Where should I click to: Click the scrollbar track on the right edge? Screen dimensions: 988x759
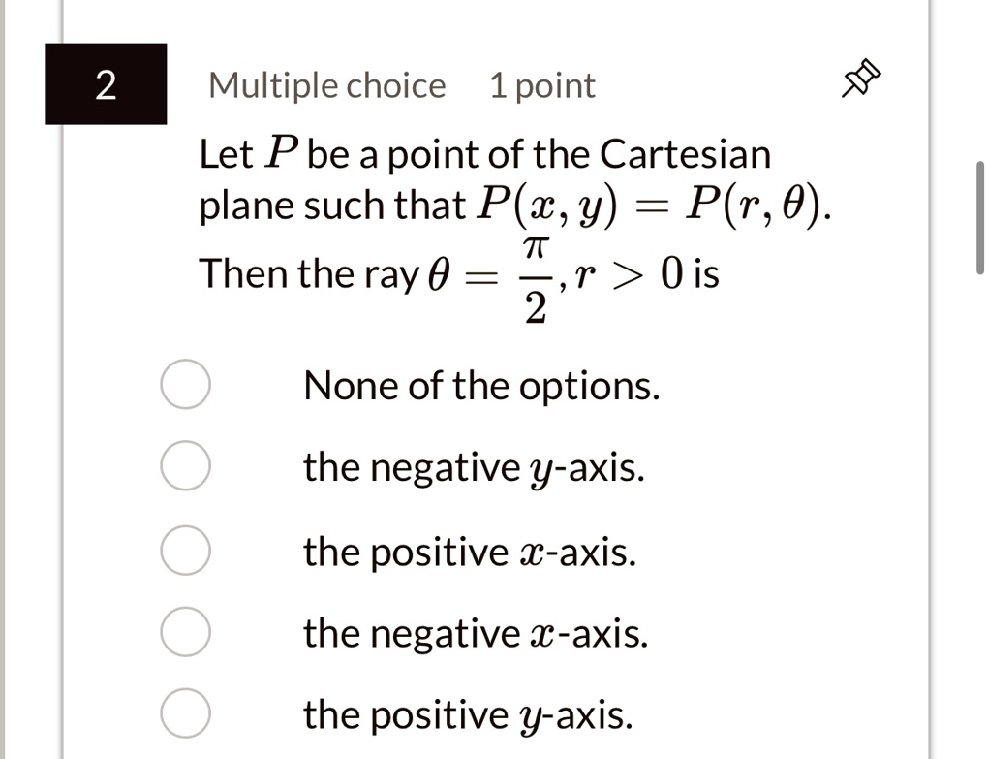[981, 485]
